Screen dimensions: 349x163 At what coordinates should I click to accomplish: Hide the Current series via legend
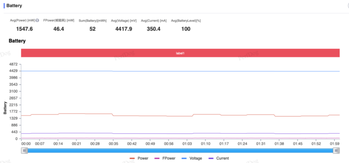[x=218, y=158]
